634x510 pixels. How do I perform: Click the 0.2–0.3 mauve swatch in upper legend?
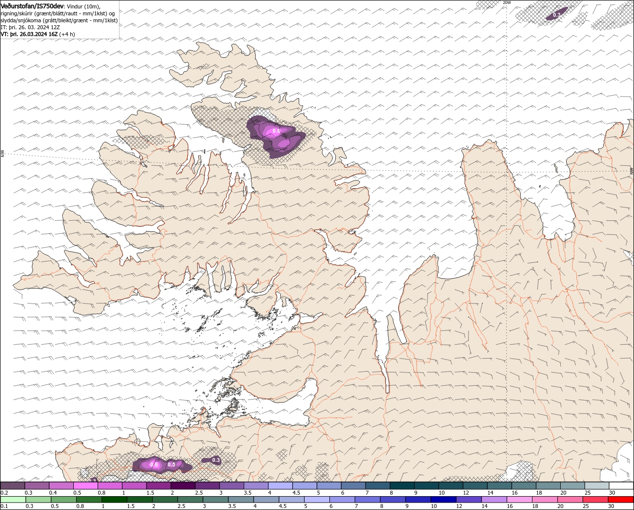pos(12,486)
